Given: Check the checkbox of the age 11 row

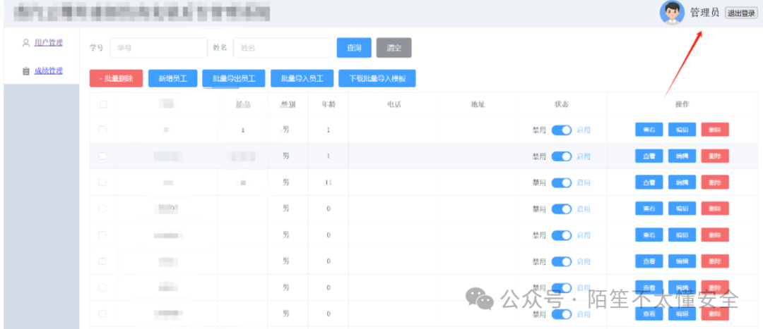Looking at the screenshot, I should pos(102,182).
